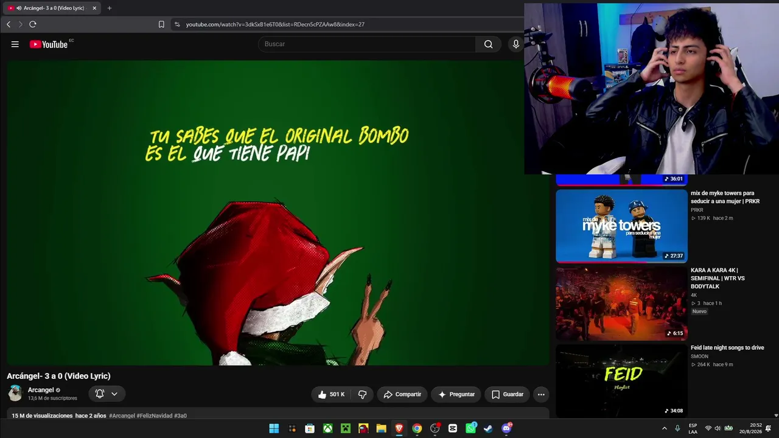779x438 pixels.
Task: Open the FEID playlist thumbnail
Action: tap(621, 380)
